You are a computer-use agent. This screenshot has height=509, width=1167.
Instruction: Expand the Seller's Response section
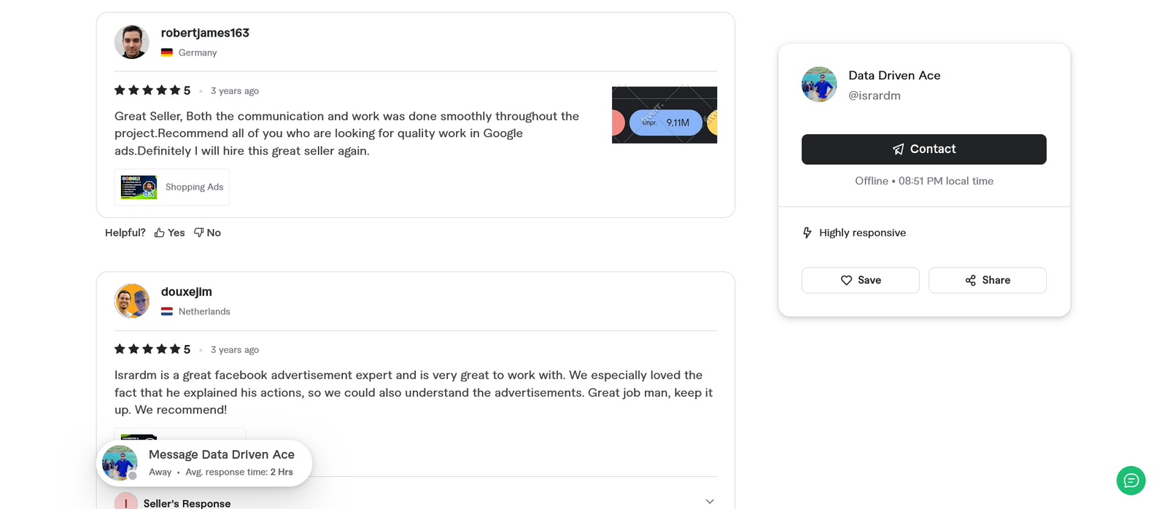point(709,501)
